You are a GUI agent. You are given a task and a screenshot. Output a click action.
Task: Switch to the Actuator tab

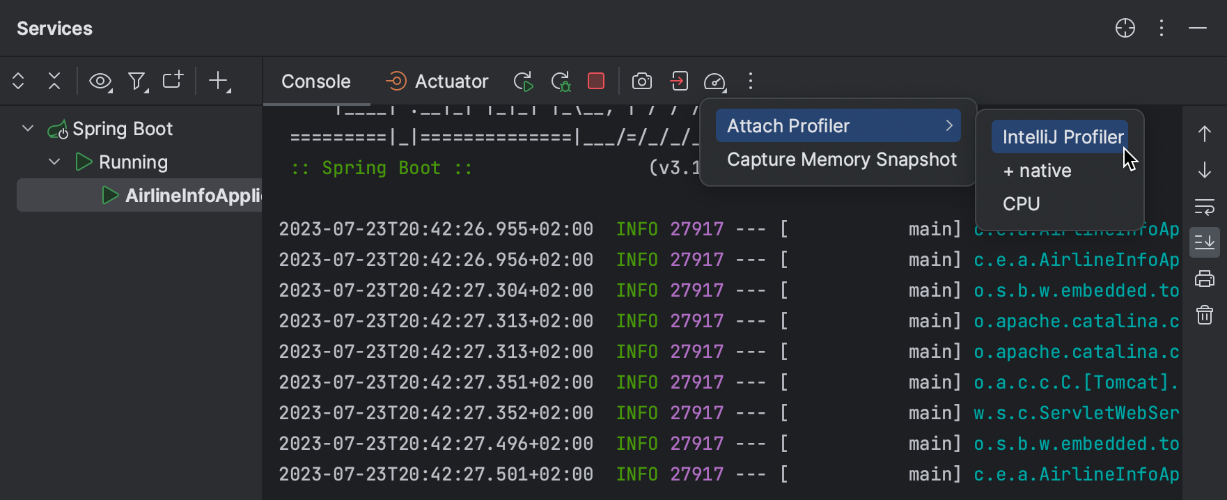point(437,81)
